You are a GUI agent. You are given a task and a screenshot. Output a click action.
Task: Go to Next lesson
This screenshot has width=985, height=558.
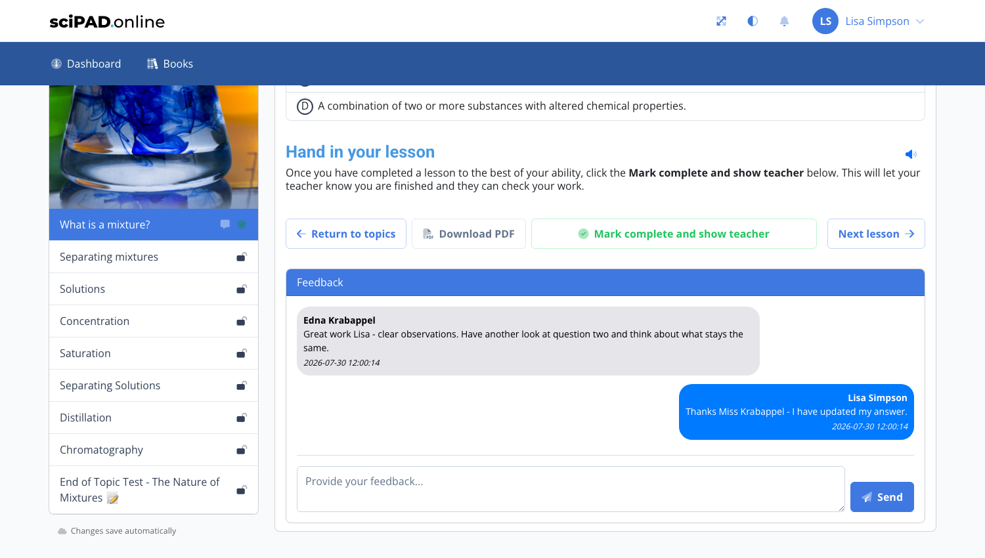pos(876,234)
